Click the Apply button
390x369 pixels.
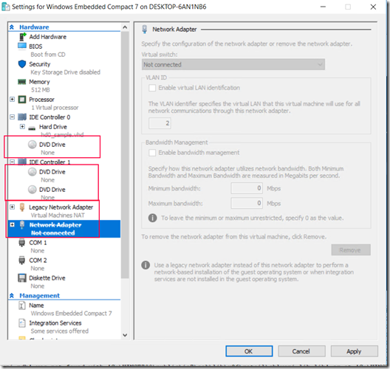(x=355, y=351)
